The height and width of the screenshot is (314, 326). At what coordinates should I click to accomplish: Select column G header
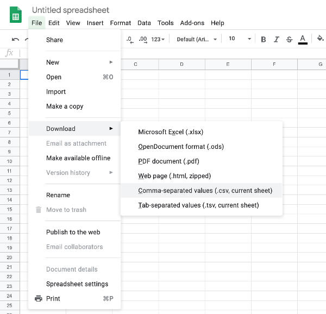point(312,64)
